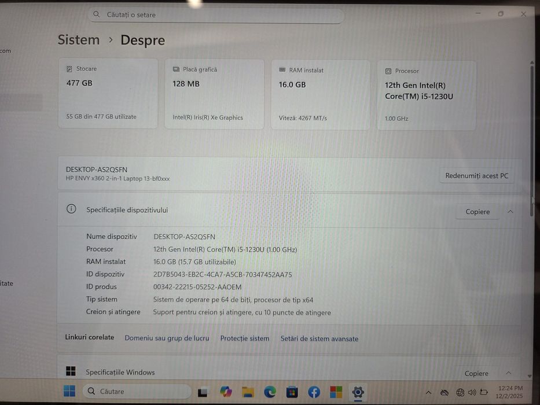Collapse Specificațiile dispozitivului section
540x405 pixels.
510,211
